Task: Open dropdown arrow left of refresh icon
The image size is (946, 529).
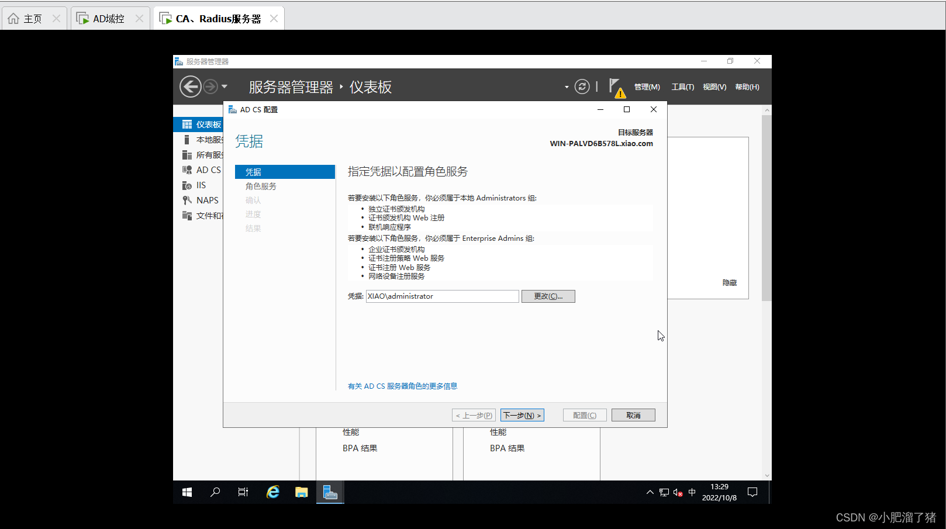Action: pos(567,87)
